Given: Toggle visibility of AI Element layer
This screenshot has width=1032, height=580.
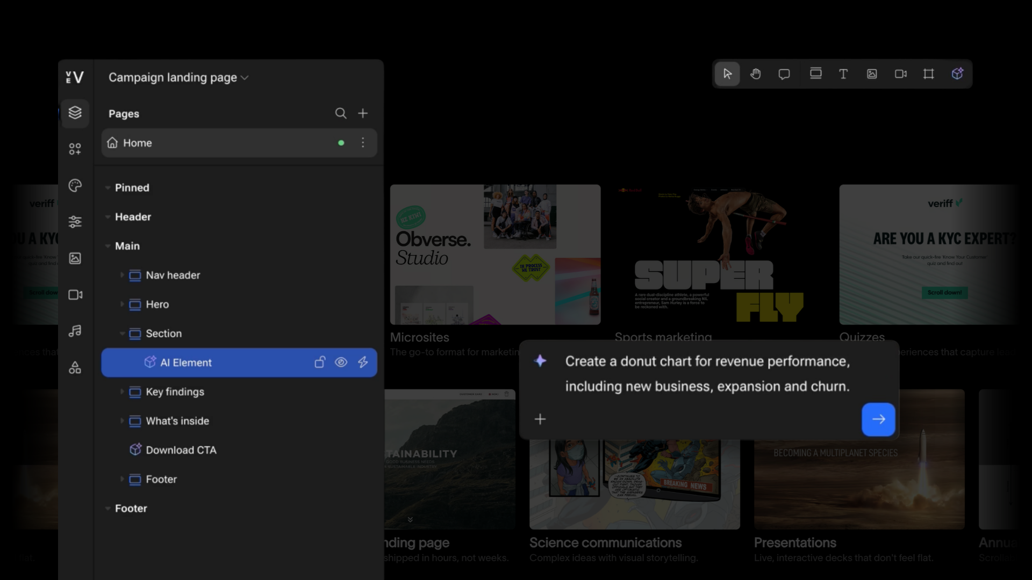Looking at the screenshot, I should [x=341, y=363].
